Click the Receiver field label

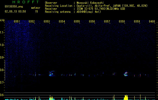pyautogui.click(x=51, y=9)
